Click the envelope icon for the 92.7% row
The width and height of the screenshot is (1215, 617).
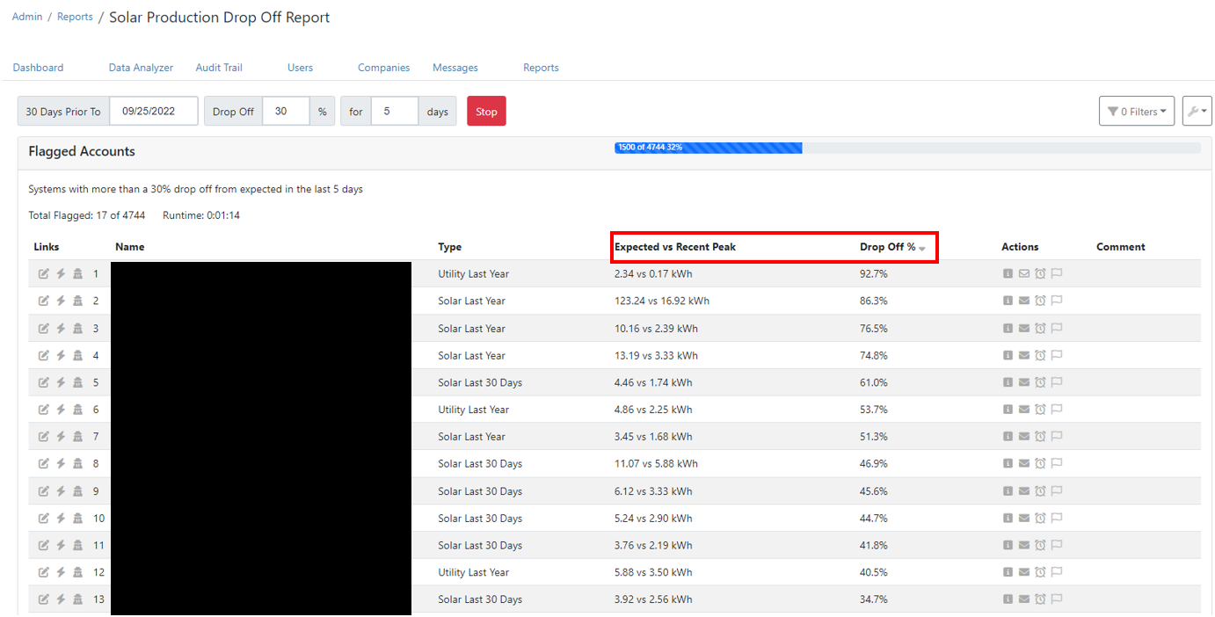coord(1023,274)
